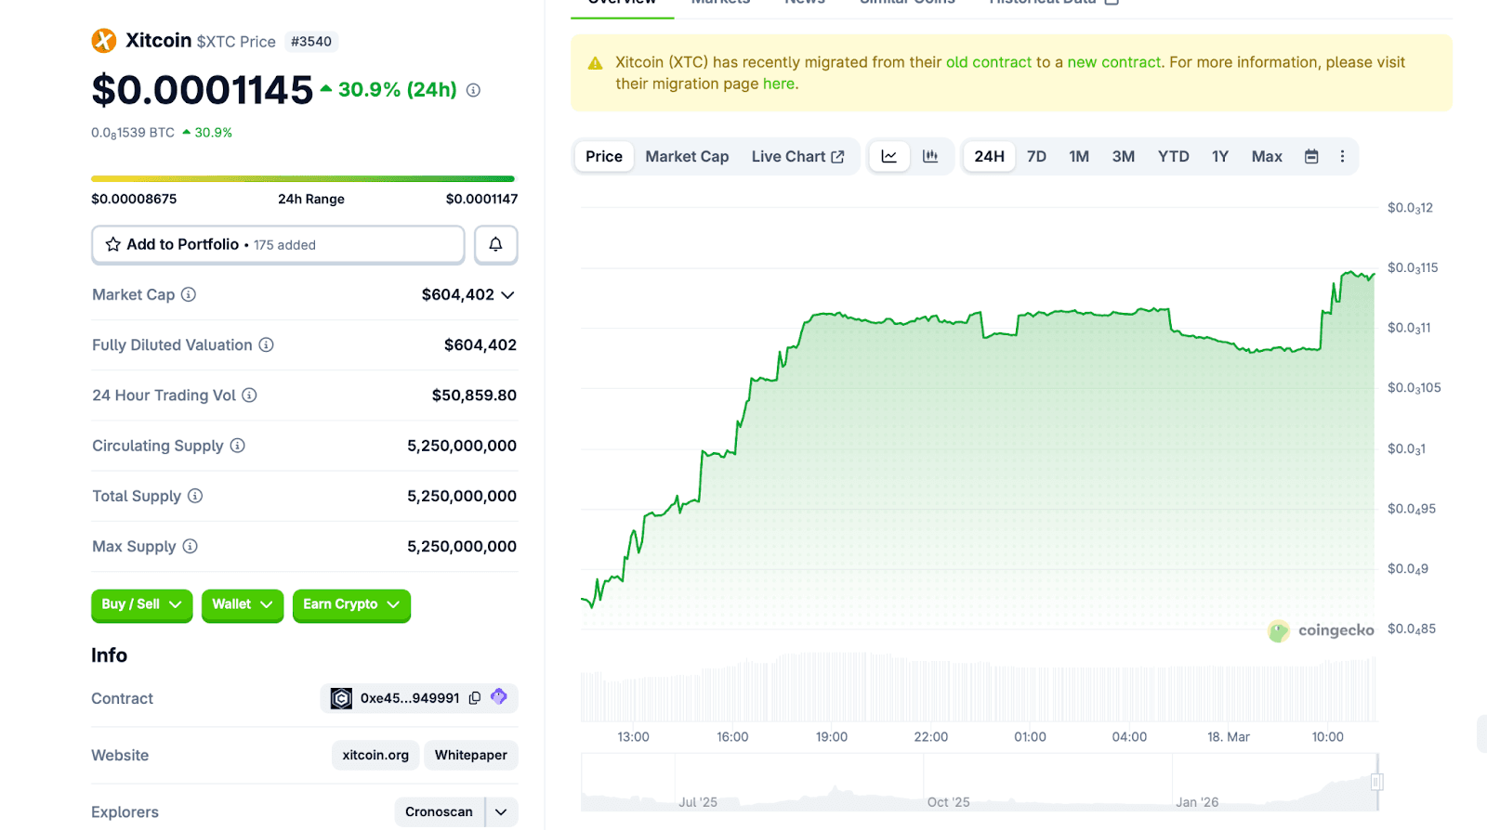Follow the migration page 'here' link
Viewport: 1487px width, 830px height.
pyautogui.click(x=779, y=84)
